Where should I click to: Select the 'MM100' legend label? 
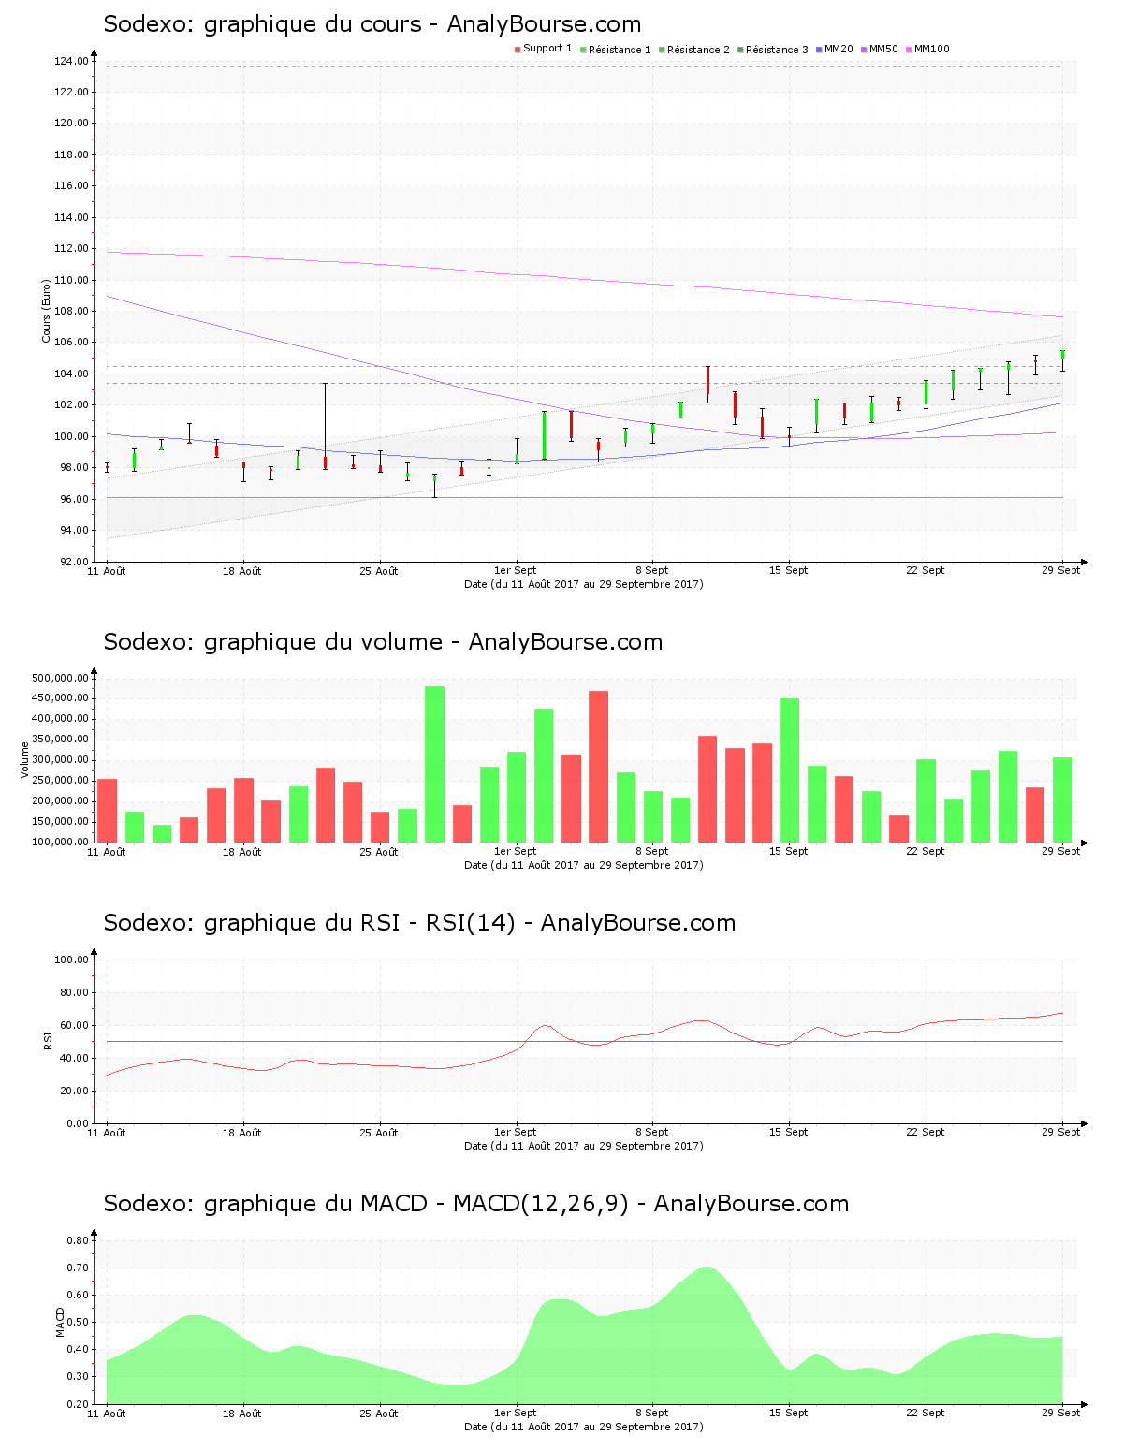click(932, 49)
